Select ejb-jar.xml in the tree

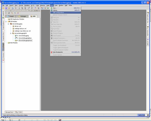pos(18,26)
